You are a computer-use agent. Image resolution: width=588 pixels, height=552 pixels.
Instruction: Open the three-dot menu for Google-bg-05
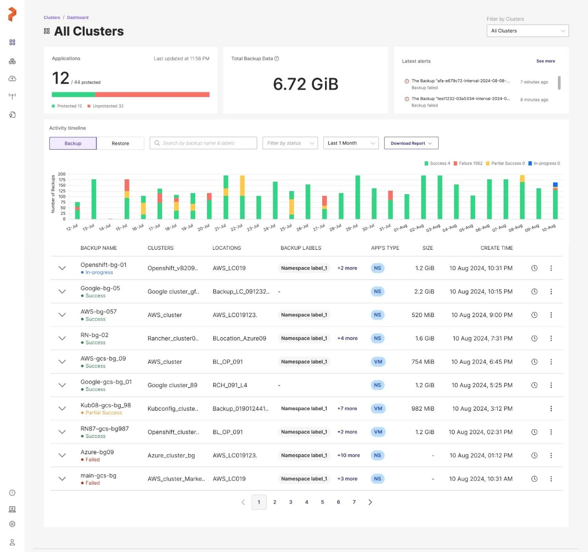[x=551, y=292]
